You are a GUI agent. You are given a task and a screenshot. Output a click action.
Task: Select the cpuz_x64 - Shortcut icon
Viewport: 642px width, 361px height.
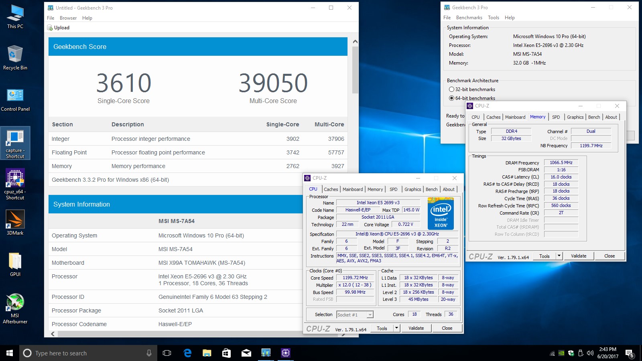(x=15, y=184)
